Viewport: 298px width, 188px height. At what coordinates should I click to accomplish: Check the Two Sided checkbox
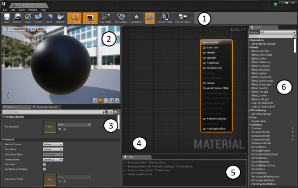coord(44,164)
